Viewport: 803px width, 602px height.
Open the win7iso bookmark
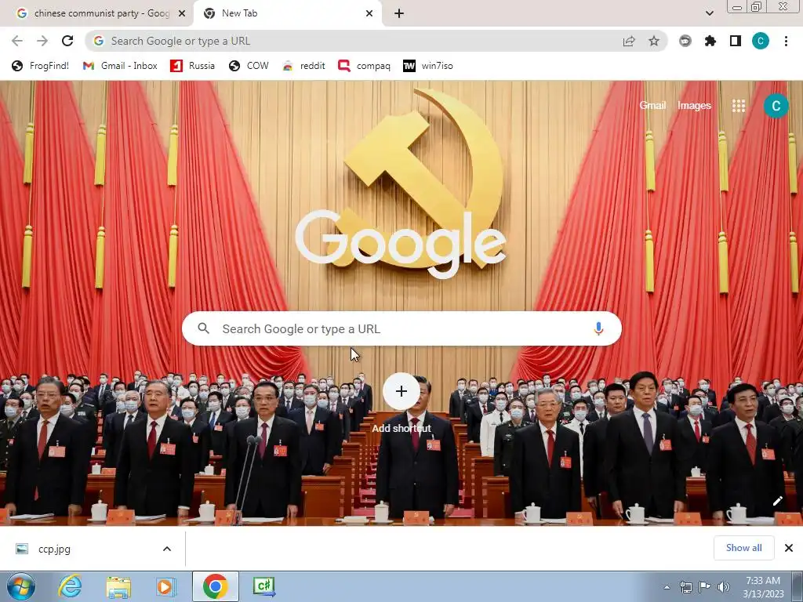click(x=428, y=66)
